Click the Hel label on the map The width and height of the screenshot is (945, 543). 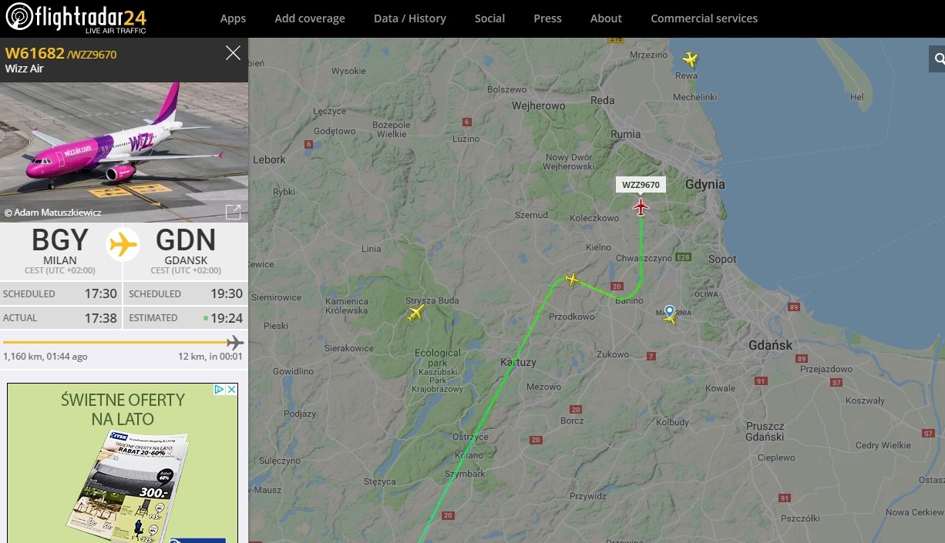tap(856, 97)
